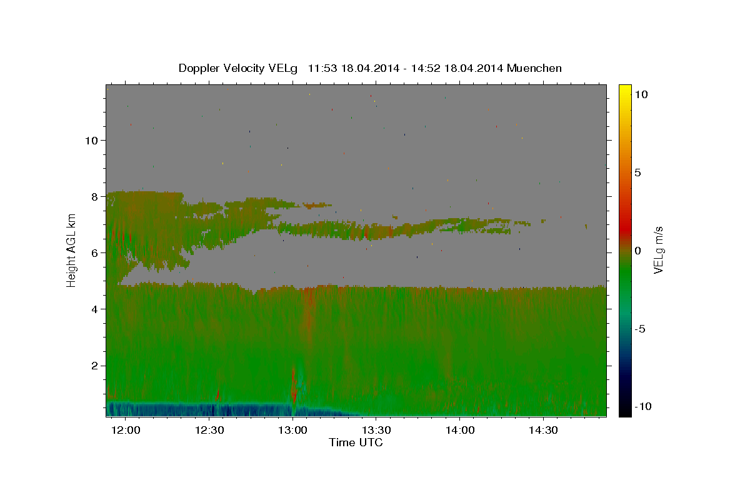Click the 'VELg m/s' colorbar label
This screenshot has width=750, height=500.
[x=658, y=250]
